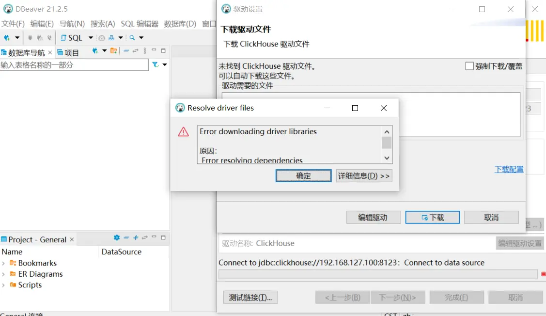The width and height of the screenshot is (546, 316).
Task: Click 确定 in Resolve driver files dialog
Action: click(303, 175)
